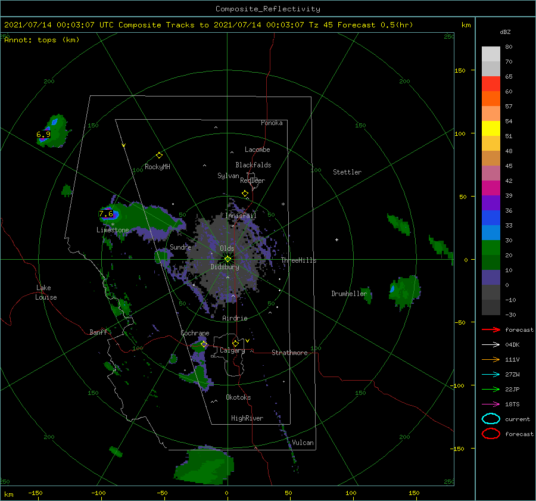Pick the red swatch between 65 and 60 dBZ

[x=491, y=83]
